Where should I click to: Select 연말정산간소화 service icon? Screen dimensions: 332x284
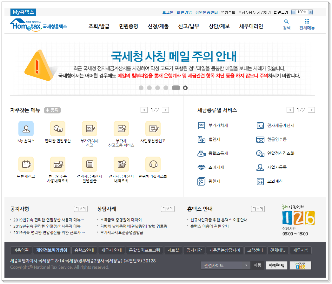[260, 153]
